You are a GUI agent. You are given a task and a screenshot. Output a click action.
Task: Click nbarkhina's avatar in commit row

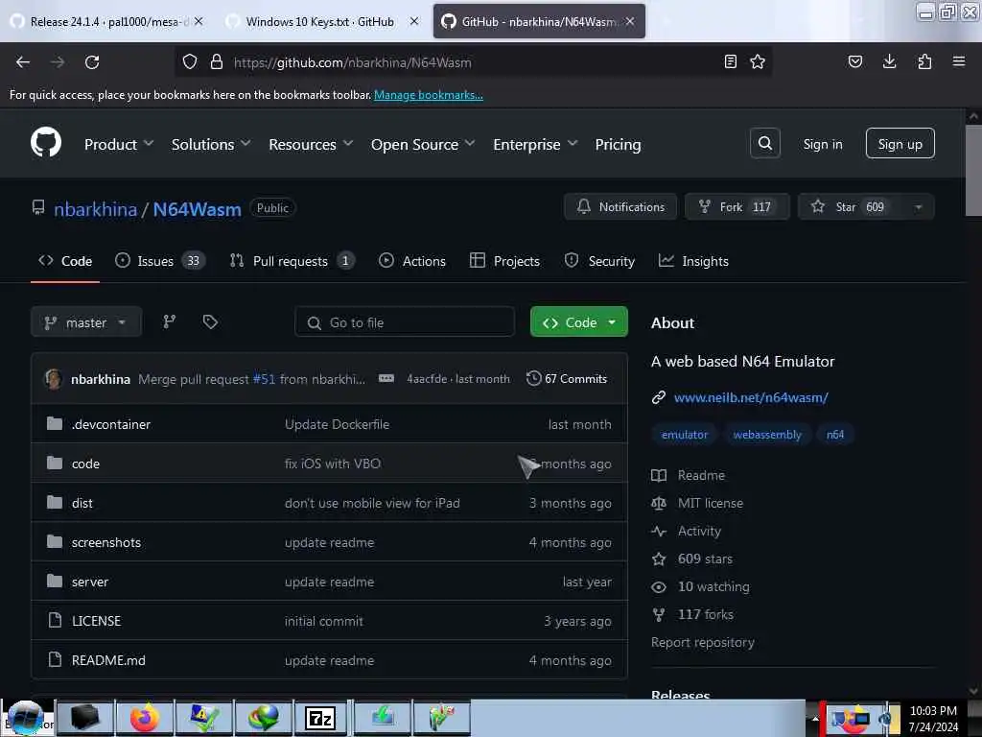click(x=54, y=378)
